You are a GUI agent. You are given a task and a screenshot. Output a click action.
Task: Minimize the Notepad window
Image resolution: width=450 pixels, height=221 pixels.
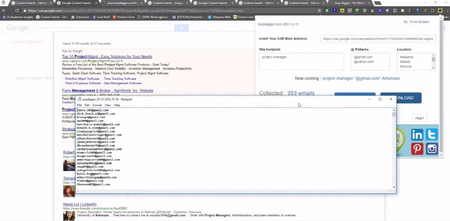click(370, 100)
